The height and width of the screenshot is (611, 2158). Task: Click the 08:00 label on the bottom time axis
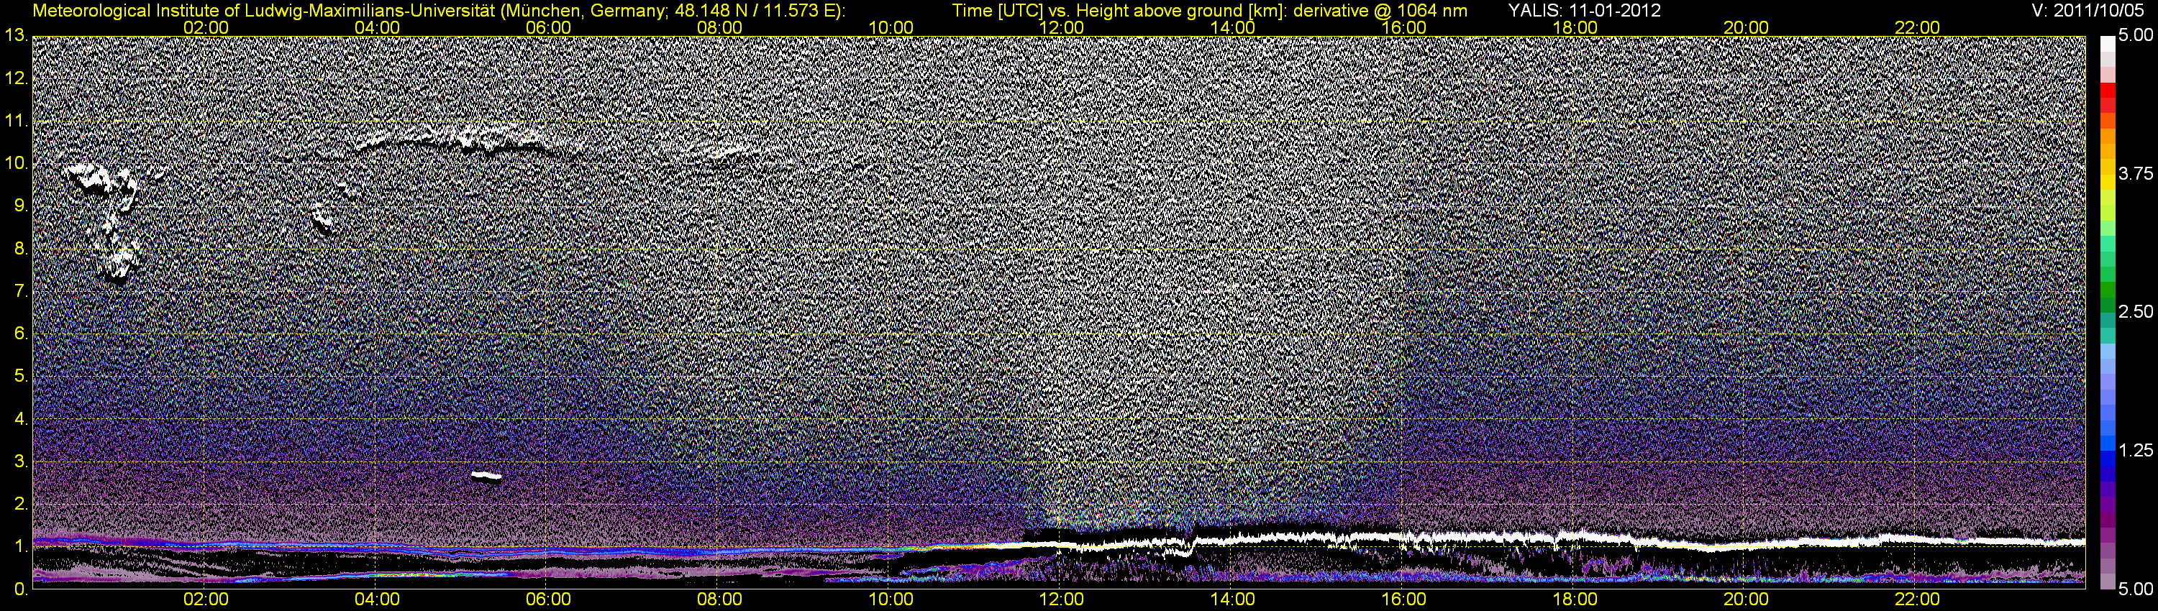click(x=719, y=599)
